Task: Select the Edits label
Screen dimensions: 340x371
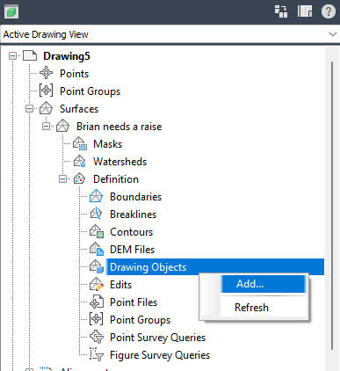Action: click(120, 285)
